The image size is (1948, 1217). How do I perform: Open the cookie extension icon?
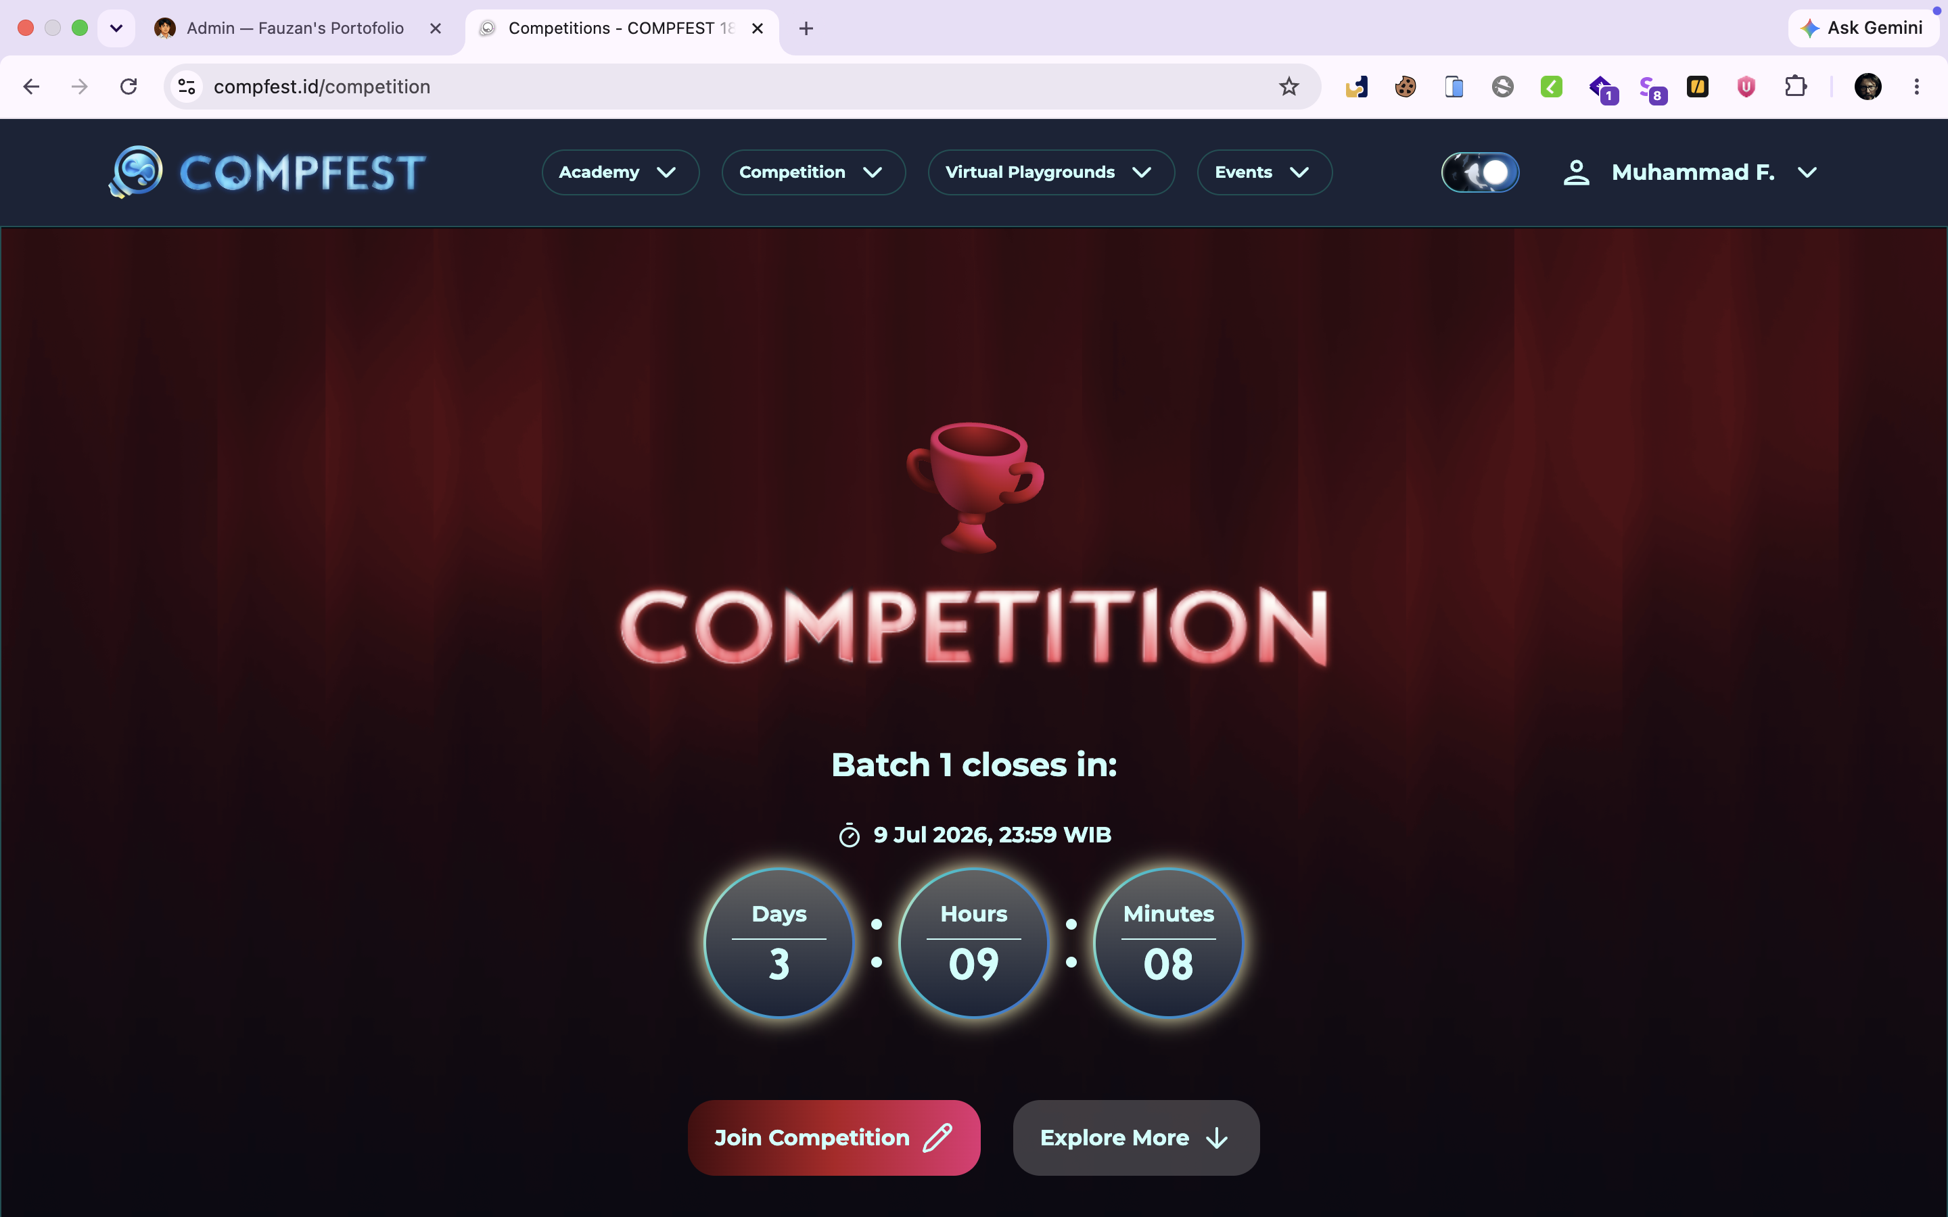point(1406,86)
